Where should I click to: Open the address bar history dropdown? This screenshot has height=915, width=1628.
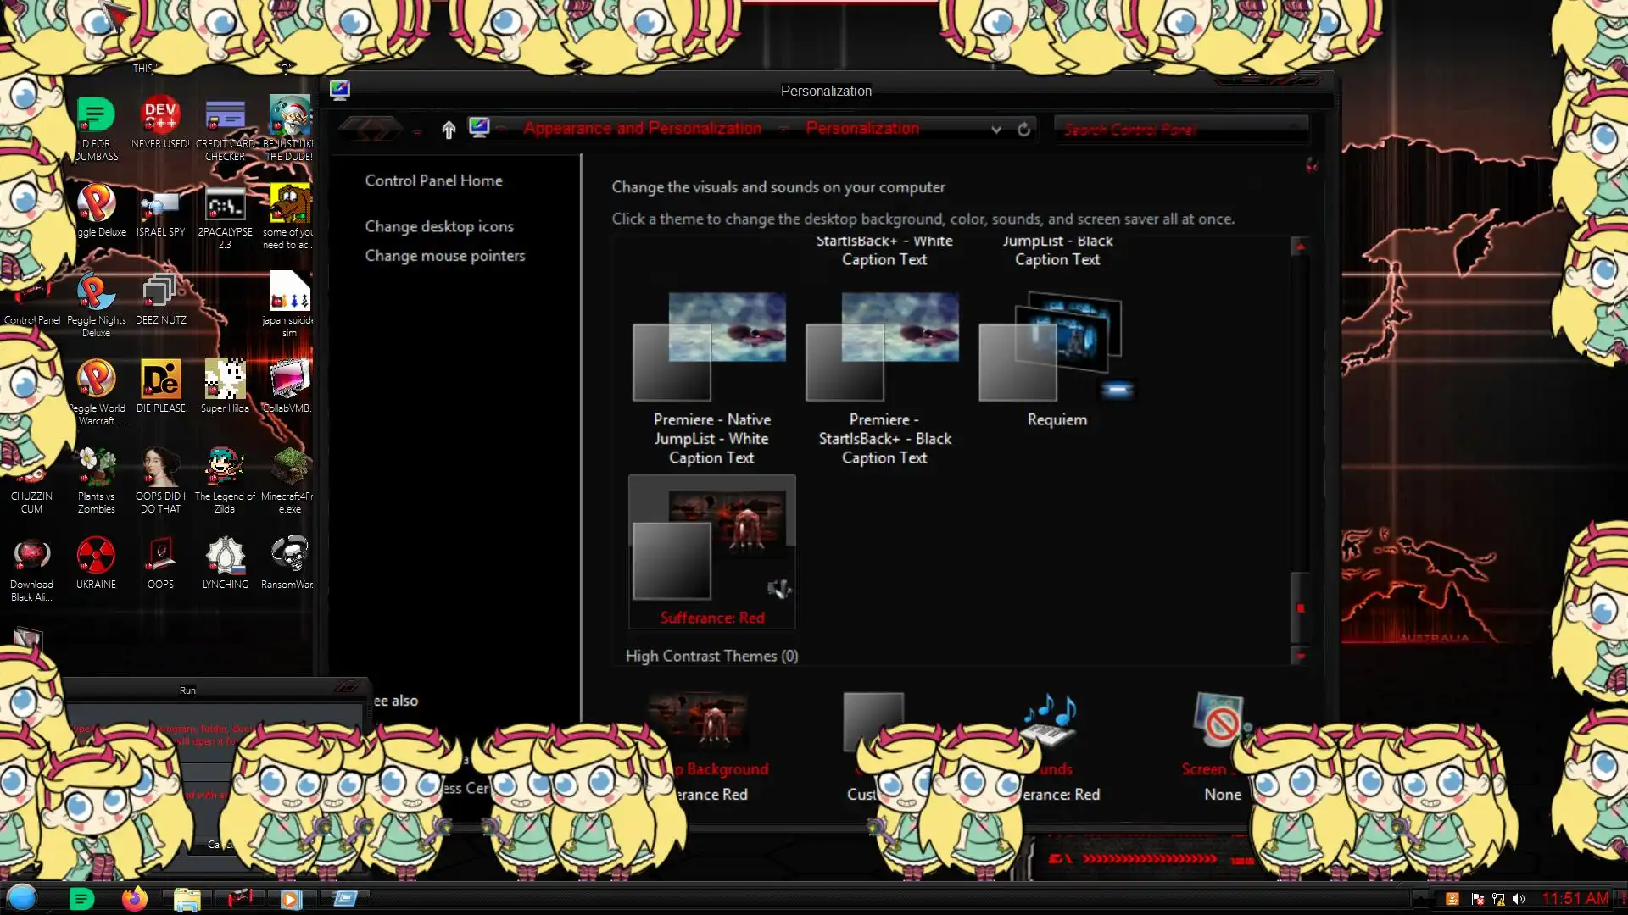pos(996,130)
